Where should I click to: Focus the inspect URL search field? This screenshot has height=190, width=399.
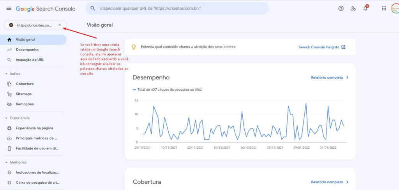coord(177,9)
